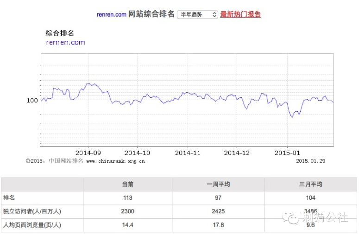
Task: Click the 100 y-axis value label
Action: click(x=32, y=100)
